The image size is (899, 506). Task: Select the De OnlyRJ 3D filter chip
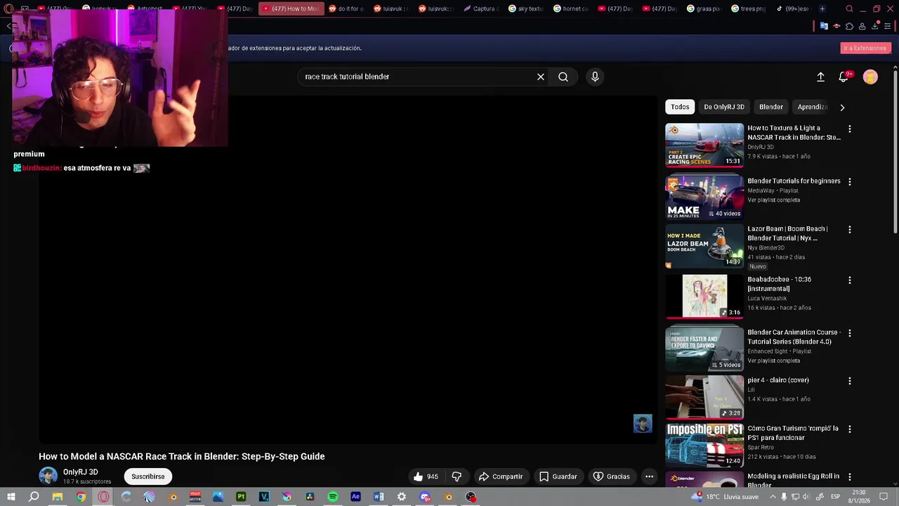point(724,107)
